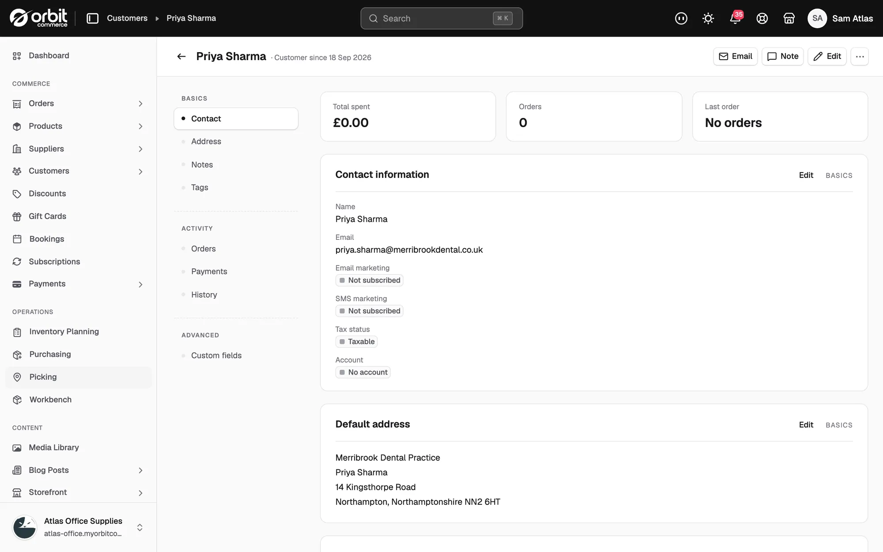This screenshot has height=552, width=883.
Task: Expand the Products sidebar chevron
Action: (x=140, y=126)
